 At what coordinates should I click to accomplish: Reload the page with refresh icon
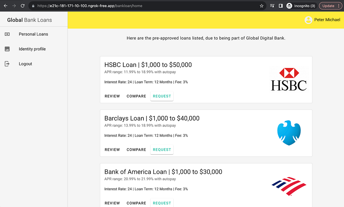(23, 6)
